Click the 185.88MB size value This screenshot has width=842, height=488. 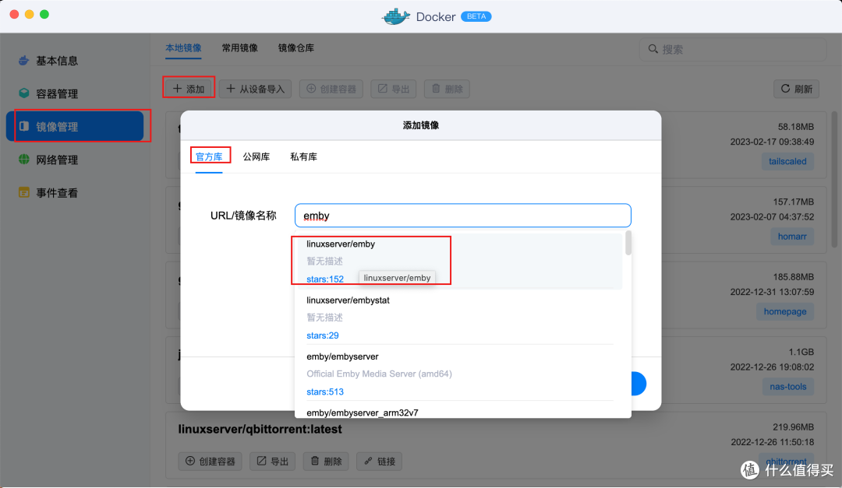tap(793, 277)
